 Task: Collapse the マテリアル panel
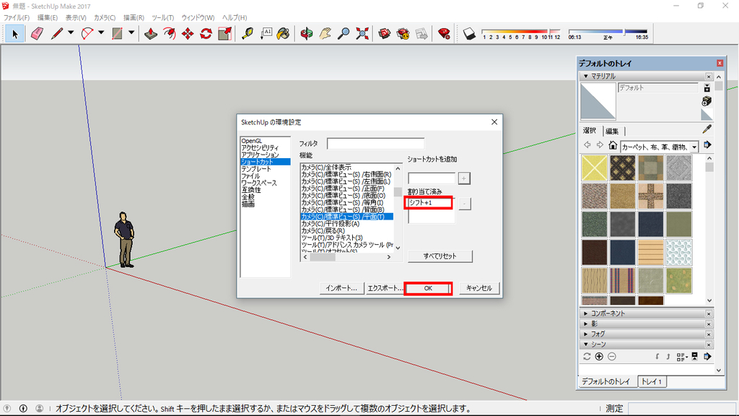pos(586,76)
